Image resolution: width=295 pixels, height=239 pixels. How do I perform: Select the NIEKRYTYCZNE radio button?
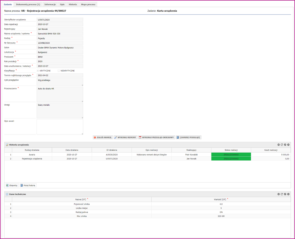59,71
